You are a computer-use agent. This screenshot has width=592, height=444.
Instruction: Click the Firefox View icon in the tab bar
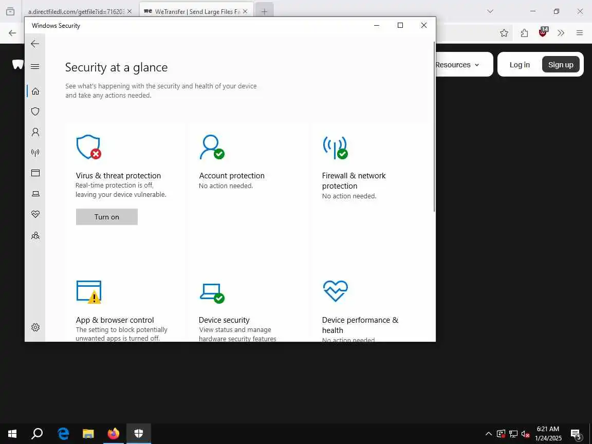[x=11, y=12]
